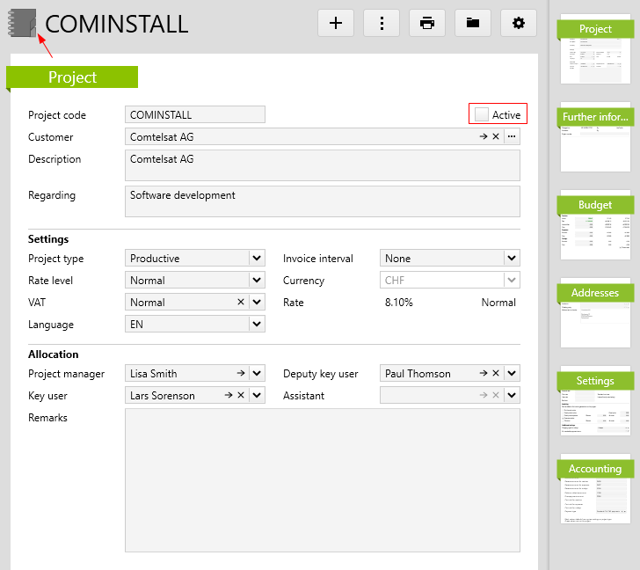Clear Key user Lars Sorenson with X

[240, 396]
